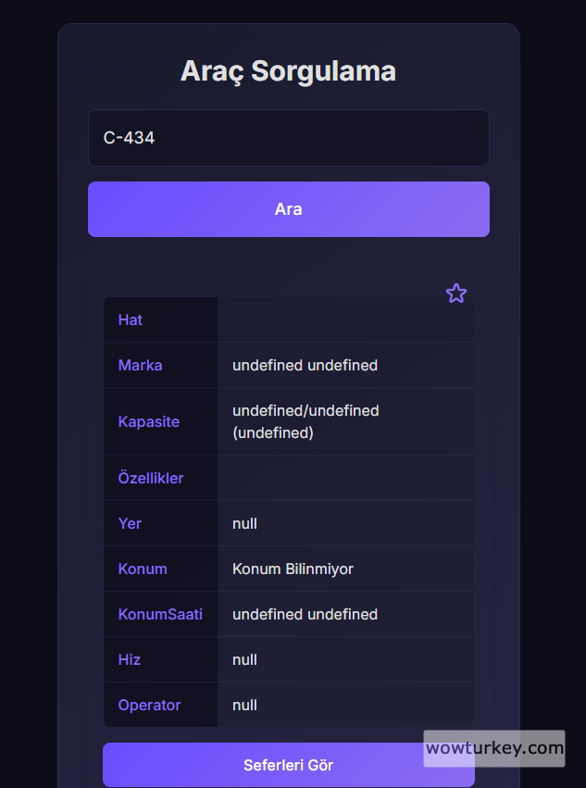The height and width of the screenshot is (788, 586).
Task: Click the Araç Sorgulama heading
Action: pyautogui.click(x=288, y=70)
